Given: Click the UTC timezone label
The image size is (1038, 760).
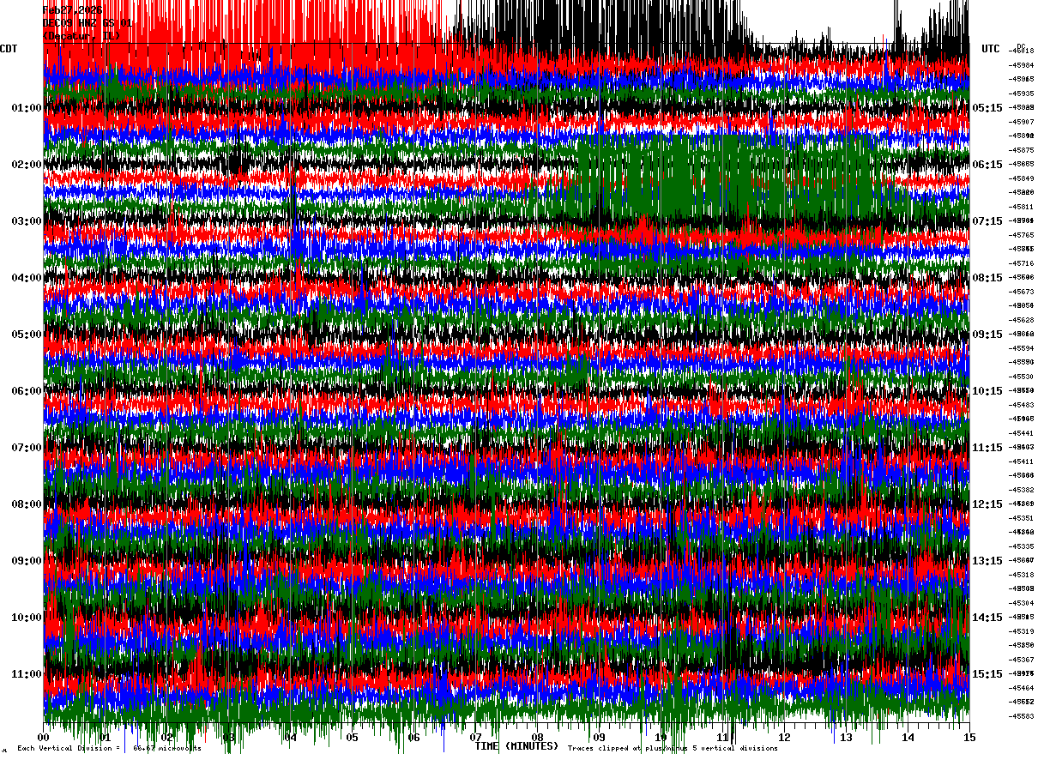Looking at the screenshot, I should click(991, 49).
